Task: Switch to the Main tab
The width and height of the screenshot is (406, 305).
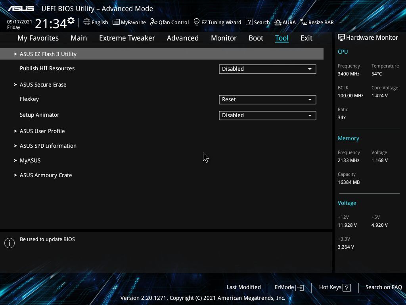Action: (79, 38)
